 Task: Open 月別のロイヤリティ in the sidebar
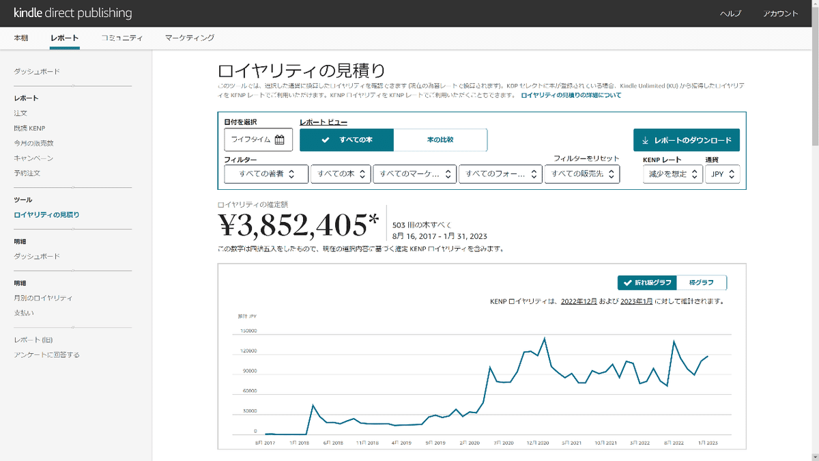click(43, 298)
